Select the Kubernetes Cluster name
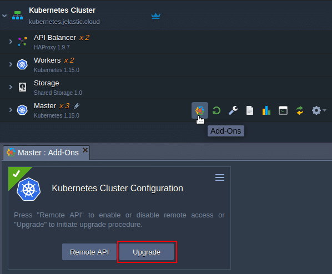 62,10
